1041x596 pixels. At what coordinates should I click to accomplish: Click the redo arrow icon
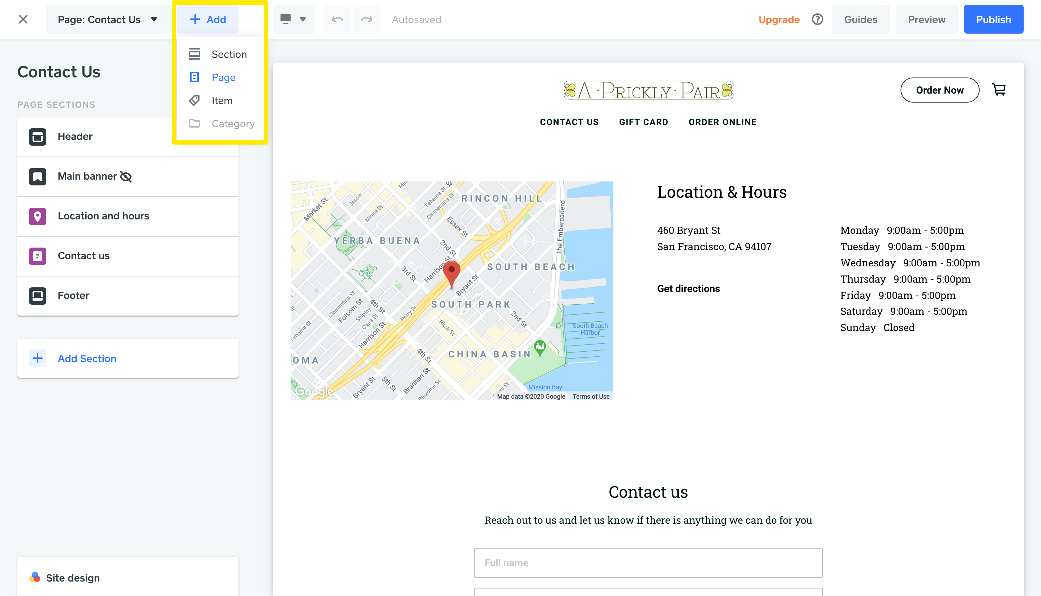pos(366,19)
